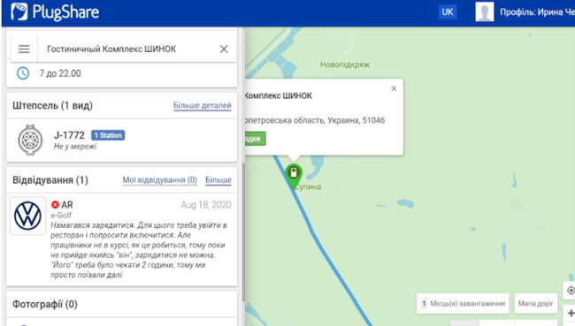Click the J-1772 plug connector icon
This screenshot has height=326, width=575.
(30, 140)
